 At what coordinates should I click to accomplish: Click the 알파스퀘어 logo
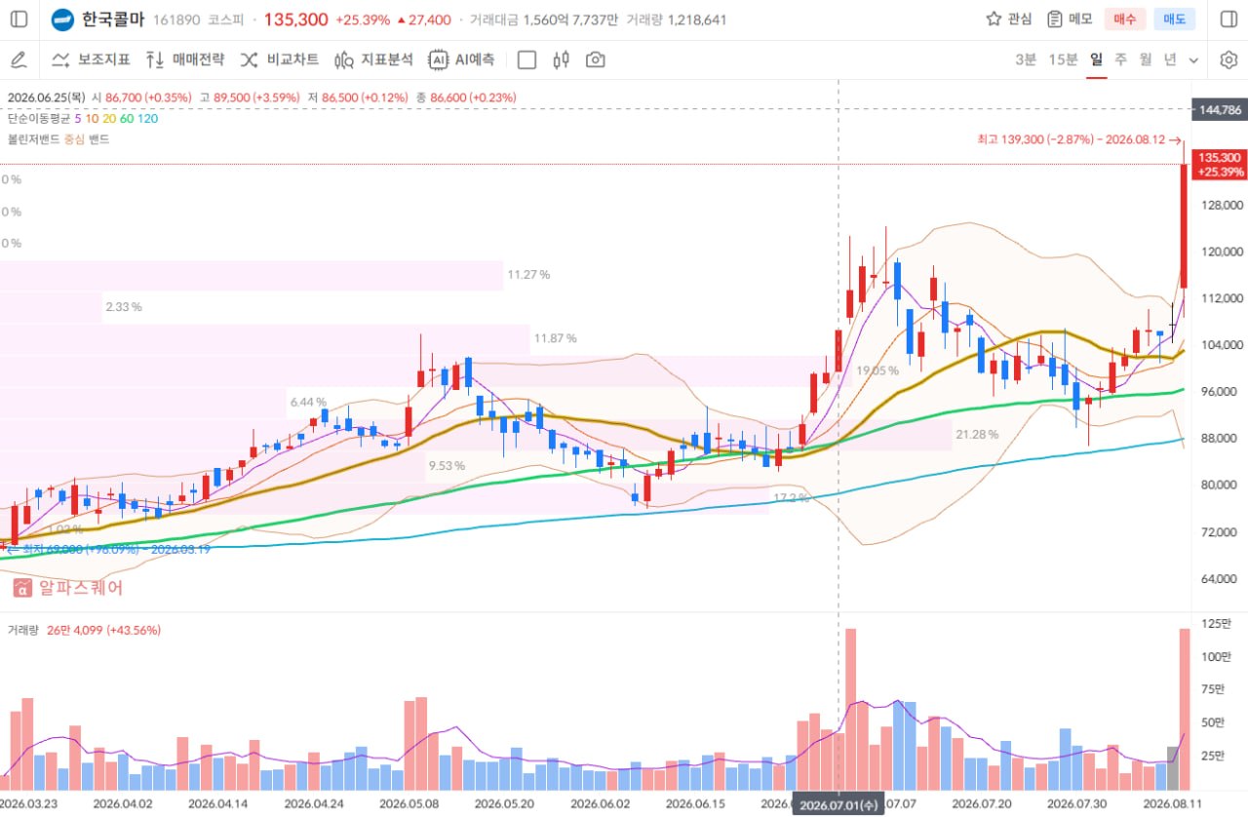click(68, 588)
